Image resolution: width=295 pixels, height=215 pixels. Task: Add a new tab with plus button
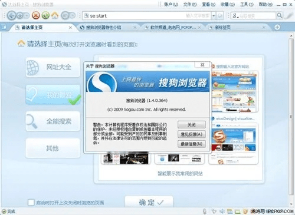tap(277, 27)
